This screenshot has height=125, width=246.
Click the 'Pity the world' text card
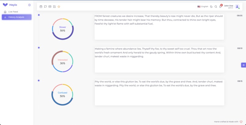pyautogui.click(x=159, y=92)
